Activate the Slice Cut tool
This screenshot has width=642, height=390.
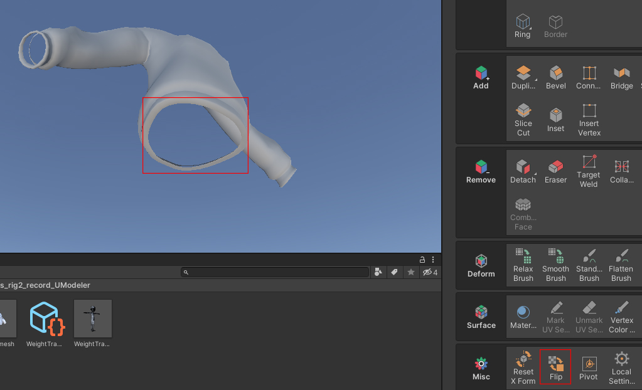(x=523, y=120)
